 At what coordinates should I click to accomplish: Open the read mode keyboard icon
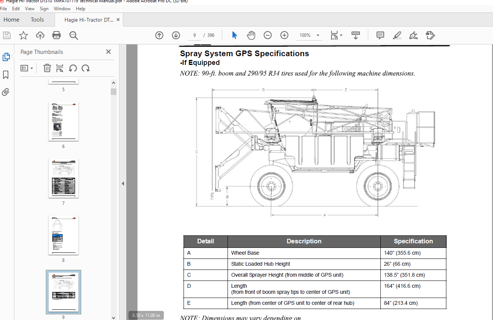point(356,35)
